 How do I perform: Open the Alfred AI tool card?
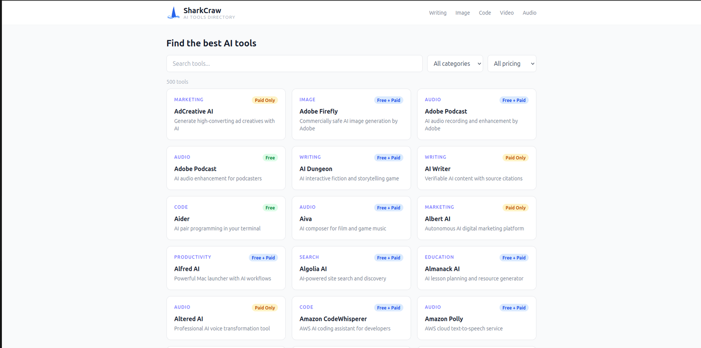click(x=226, y=268)
